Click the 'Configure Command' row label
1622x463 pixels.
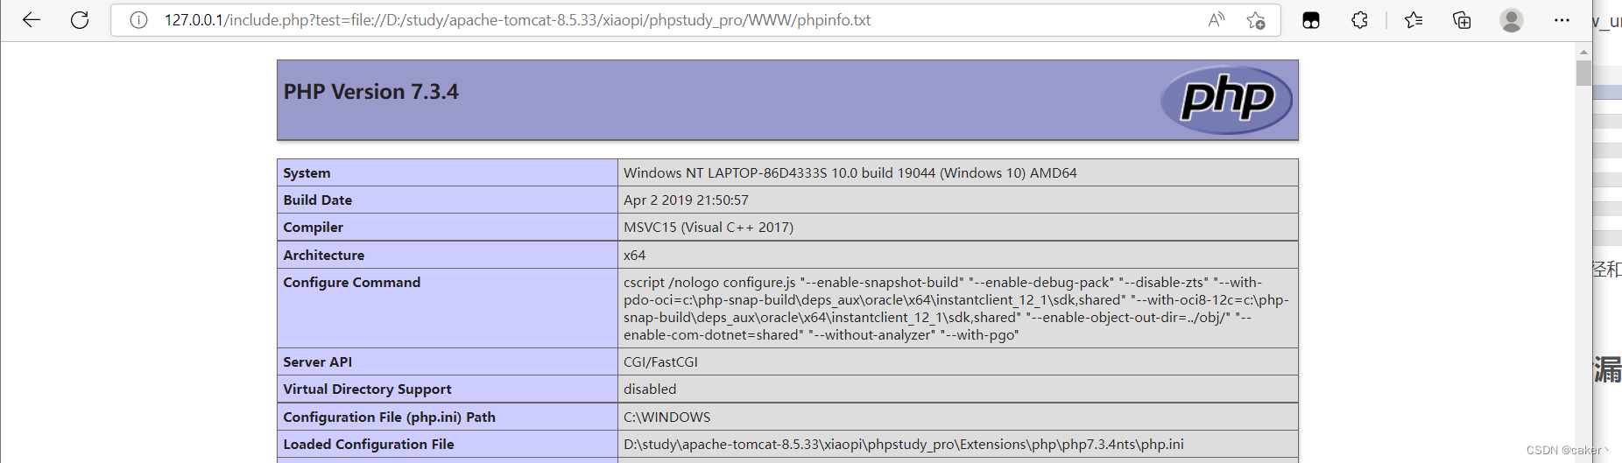351,283
